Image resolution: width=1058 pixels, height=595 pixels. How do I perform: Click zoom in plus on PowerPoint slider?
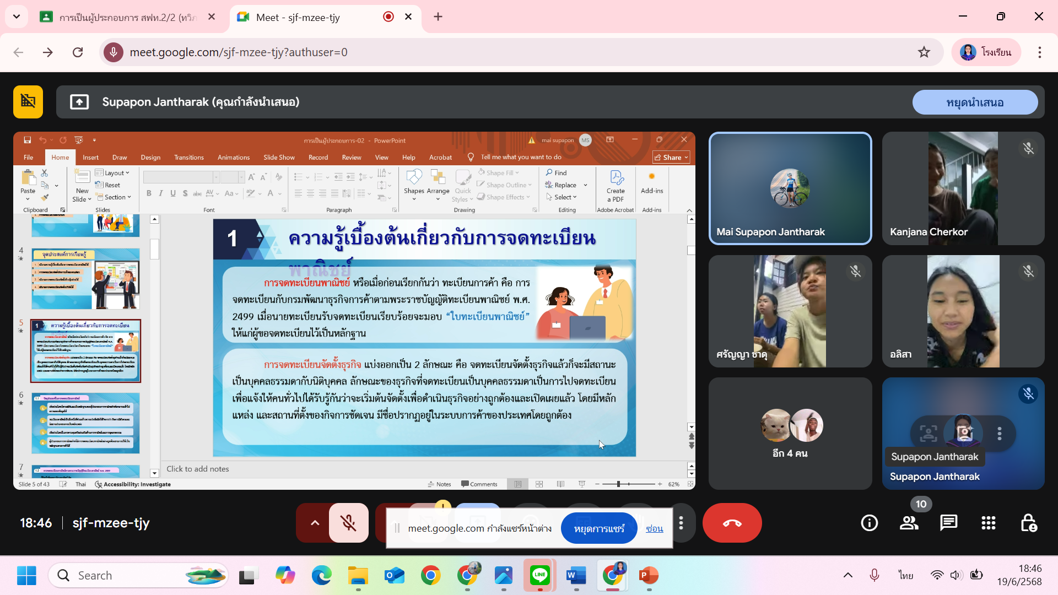660,484
